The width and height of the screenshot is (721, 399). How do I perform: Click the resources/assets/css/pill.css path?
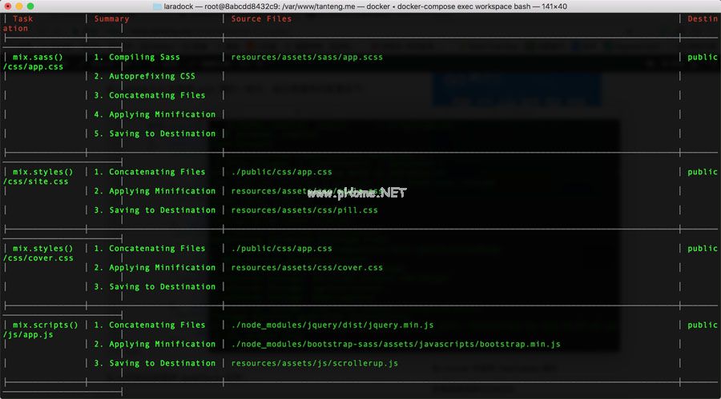(304, 210)
